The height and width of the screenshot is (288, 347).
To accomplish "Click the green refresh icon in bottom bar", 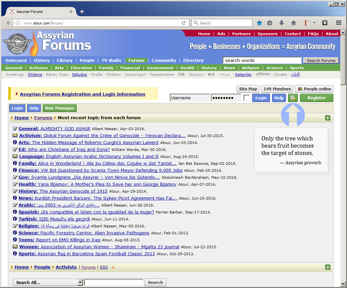I will 328,267.
